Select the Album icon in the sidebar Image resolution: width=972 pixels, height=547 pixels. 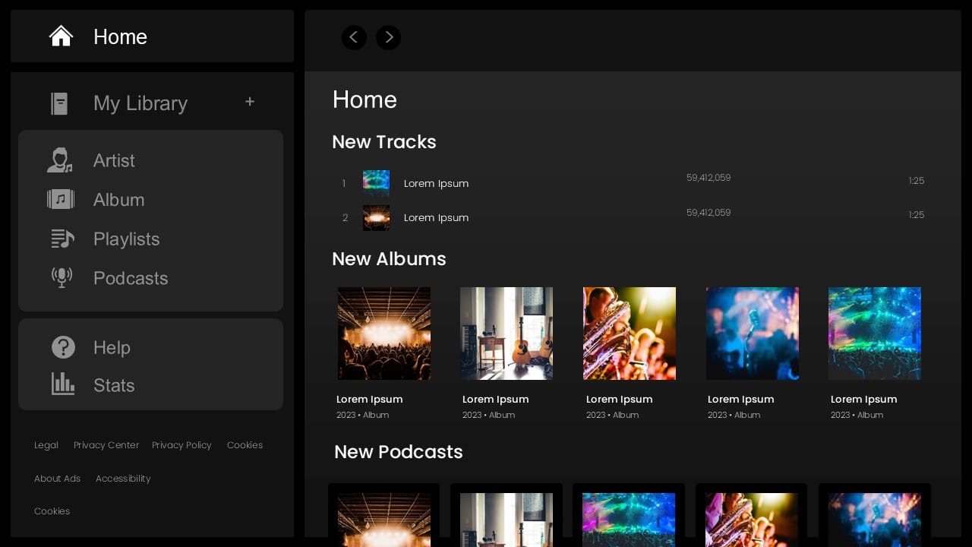61,199
